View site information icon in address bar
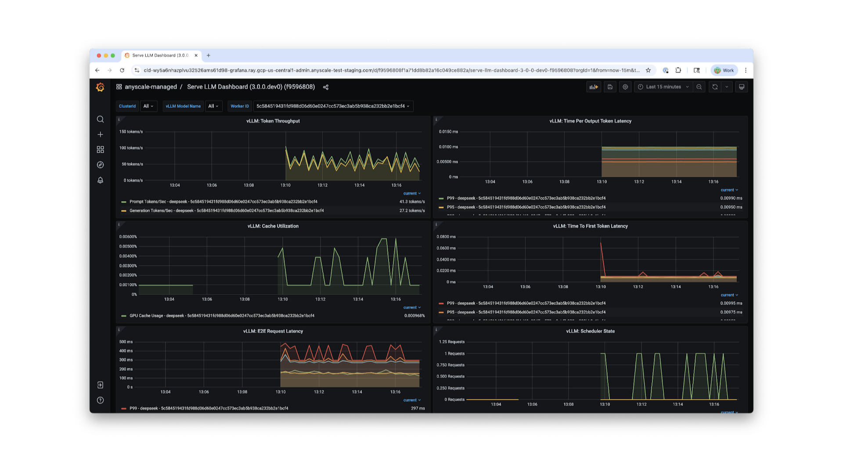This screenshot has height=474, width=843. (x=137, y=70)
